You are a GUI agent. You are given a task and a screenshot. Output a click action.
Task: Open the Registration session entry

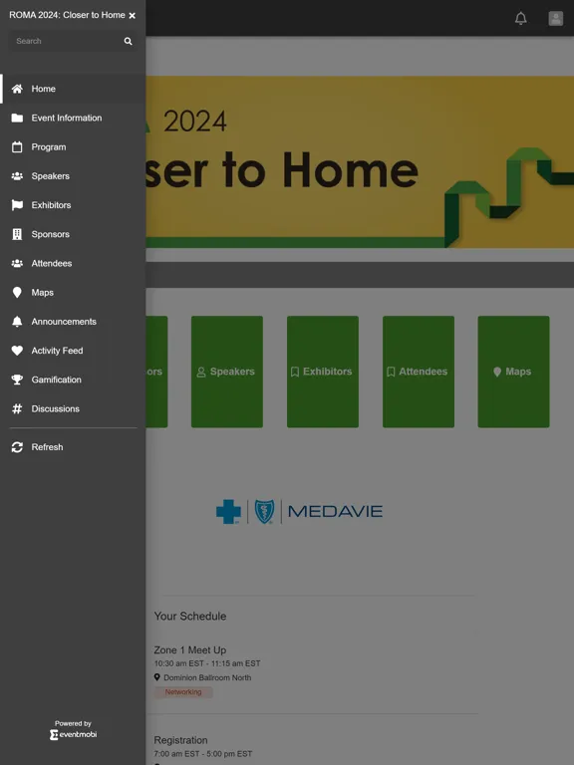180,740
